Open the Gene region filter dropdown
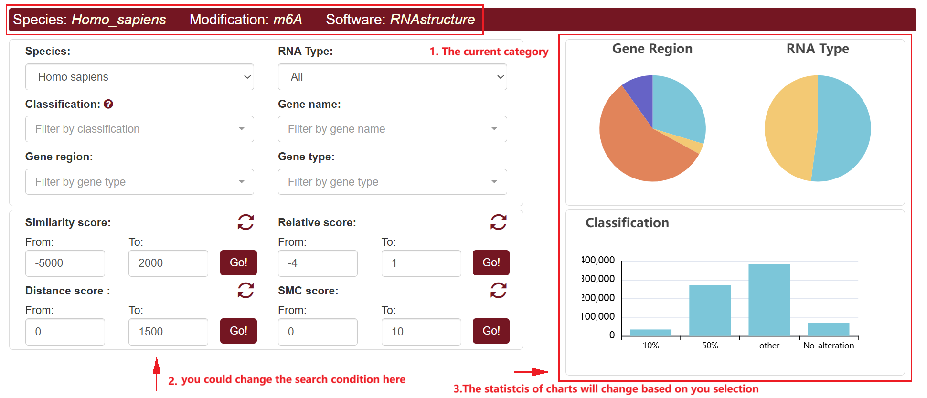927x398 pixels. pyautogui.click(x=139, y=182)
